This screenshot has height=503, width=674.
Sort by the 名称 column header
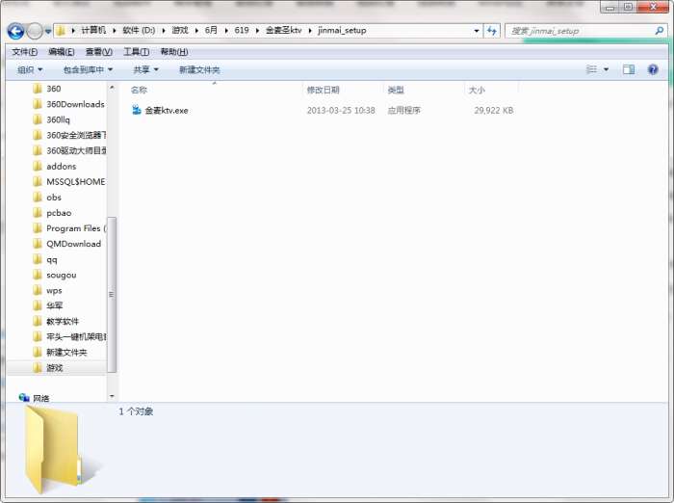click(x=140, y=90)
